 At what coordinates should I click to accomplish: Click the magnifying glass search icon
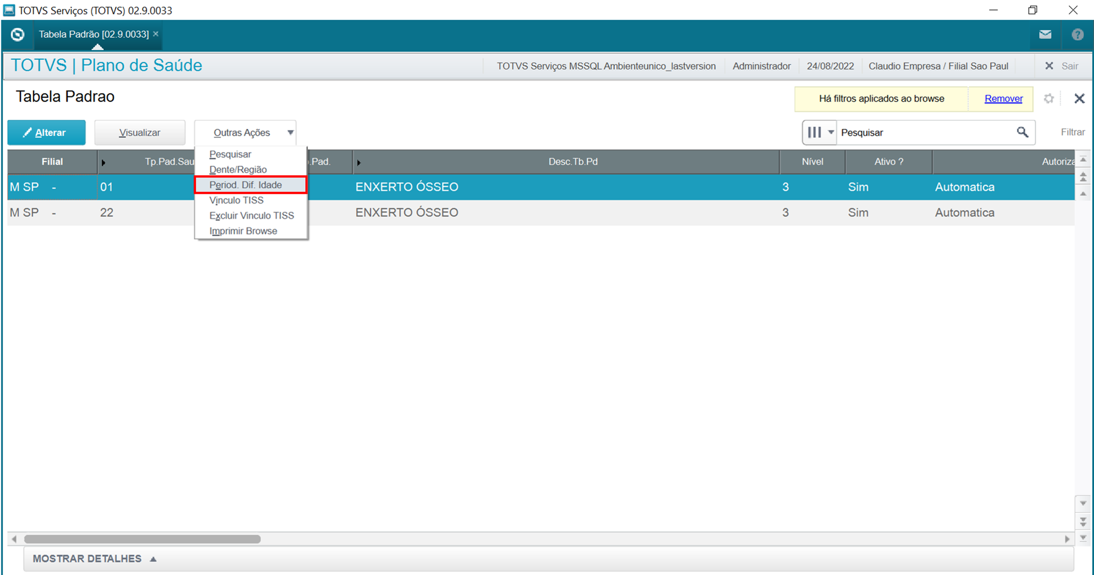1022,132
